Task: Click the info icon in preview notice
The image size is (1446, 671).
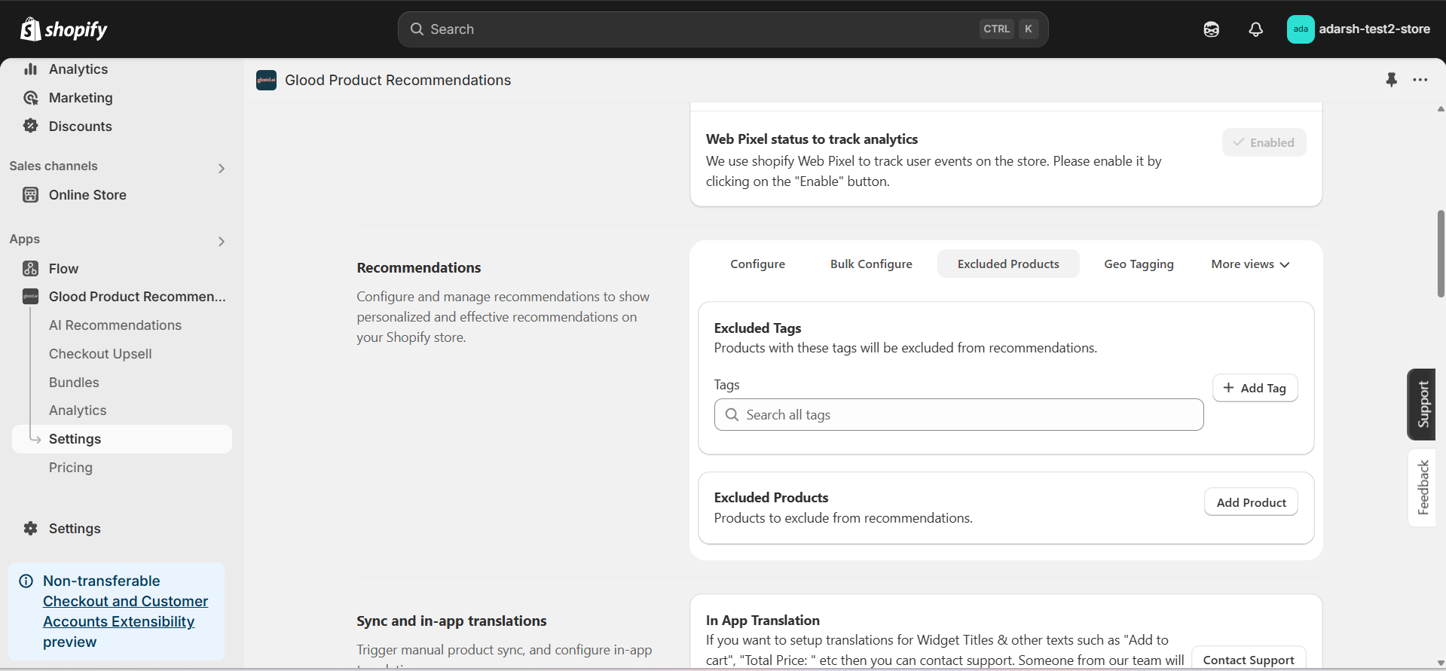Action: (x=26, y=581)
